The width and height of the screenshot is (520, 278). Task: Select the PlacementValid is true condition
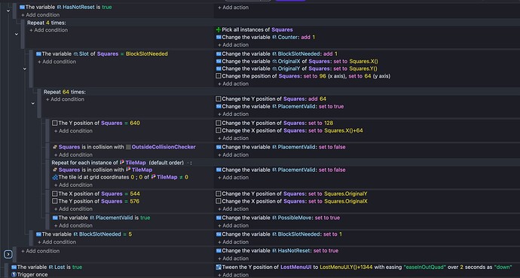point(101,218)
